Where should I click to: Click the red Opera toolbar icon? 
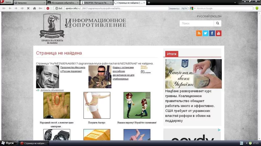(48, 8)
